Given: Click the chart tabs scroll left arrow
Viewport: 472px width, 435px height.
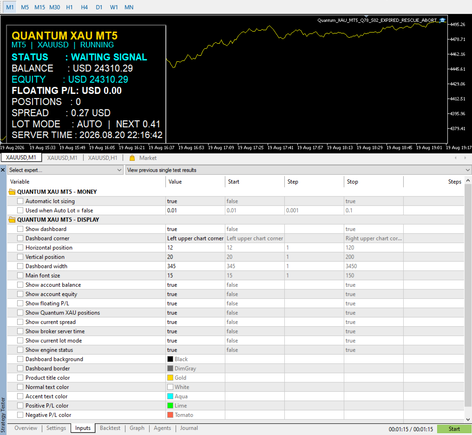Looking at the screenshot, I should pyautogui.click(x=455, y=158).
